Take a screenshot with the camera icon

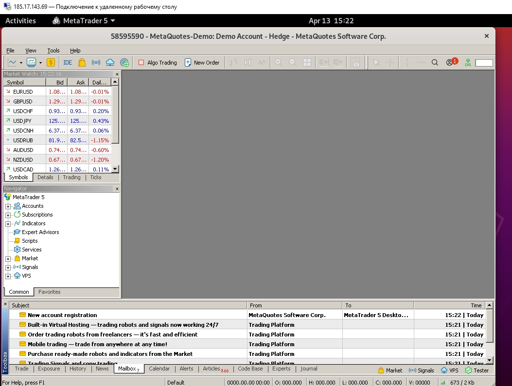(x=355, y=62)
